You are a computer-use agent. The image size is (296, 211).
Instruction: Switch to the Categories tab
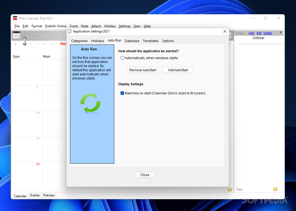79,41
